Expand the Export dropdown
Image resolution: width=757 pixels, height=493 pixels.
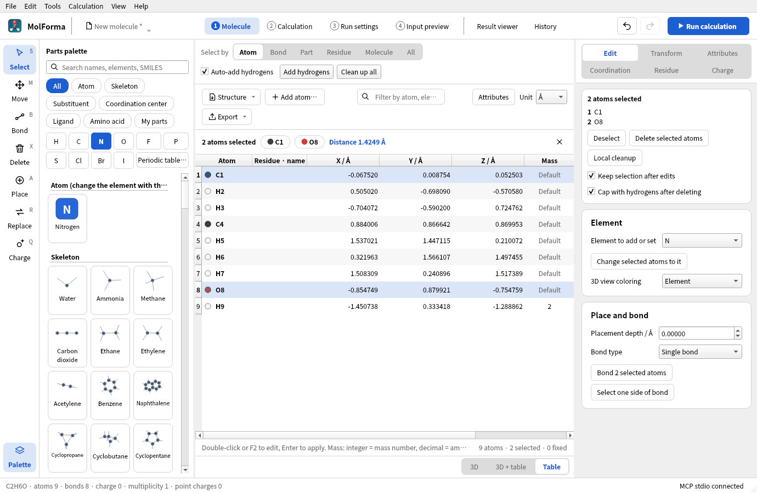pos(227,117)
